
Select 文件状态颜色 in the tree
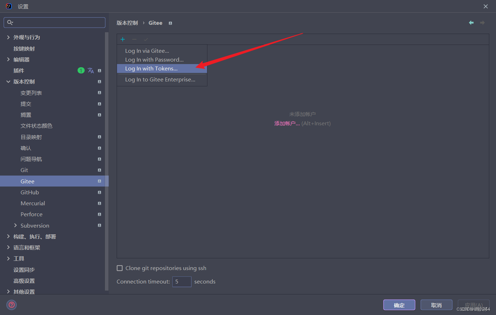point(37,126)
